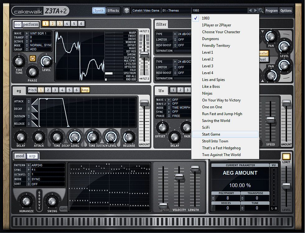Click the arpeggiator Velocity slider handle

pyautogui.click(x=179, y=177)
